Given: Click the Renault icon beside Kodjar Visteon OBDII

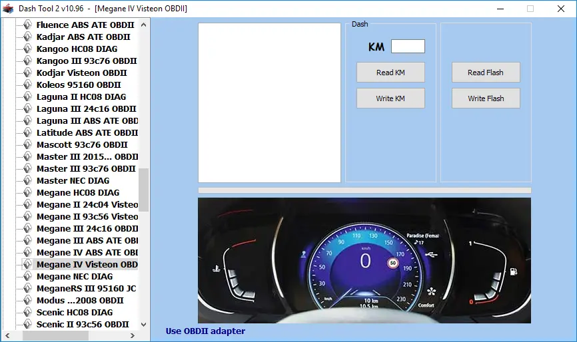Looking at the screenshot, I should click(x=27, y=73).
